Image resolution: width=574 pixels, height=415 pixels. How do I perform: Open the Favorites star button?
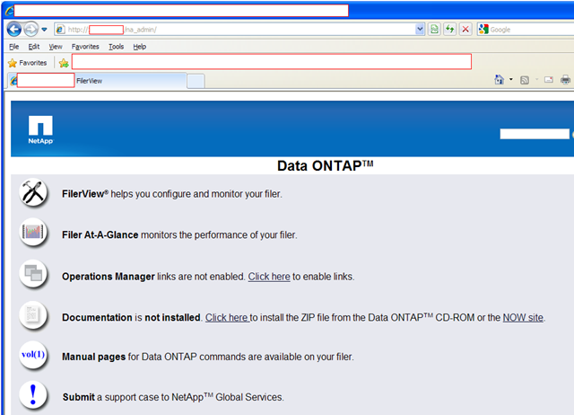(28, 63)
